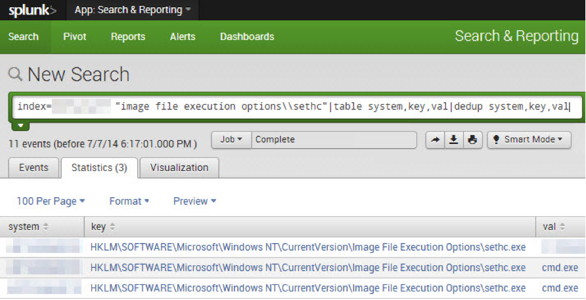
Task: Open the 100 Per Page dropdown
Action: [x=51, y=201]
